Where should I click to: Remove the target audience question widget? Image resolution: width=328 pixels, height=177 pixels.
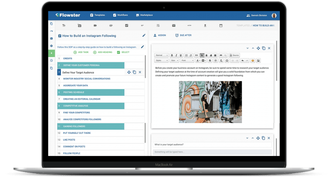[269, 138]
